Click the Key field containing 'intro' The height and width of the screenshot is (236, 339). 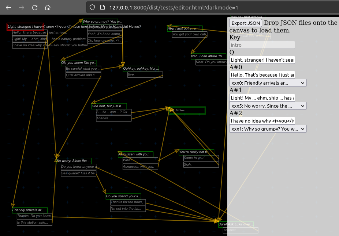(x=262, y=45)
